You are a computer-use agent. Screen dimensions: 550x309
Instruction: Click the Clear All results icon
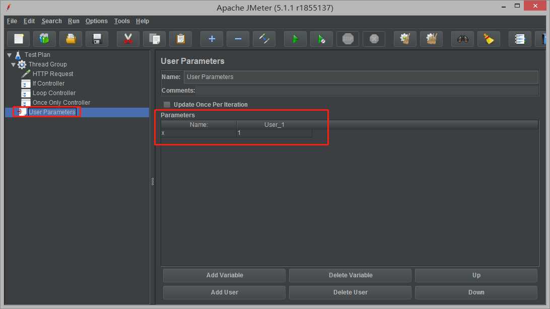coord(432,39)
